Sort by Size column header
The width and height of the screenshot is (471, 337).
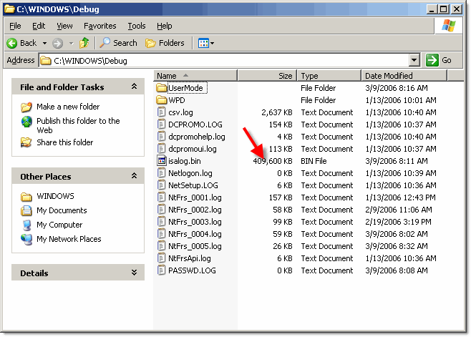pyautogui.click(x=267, y=76)
